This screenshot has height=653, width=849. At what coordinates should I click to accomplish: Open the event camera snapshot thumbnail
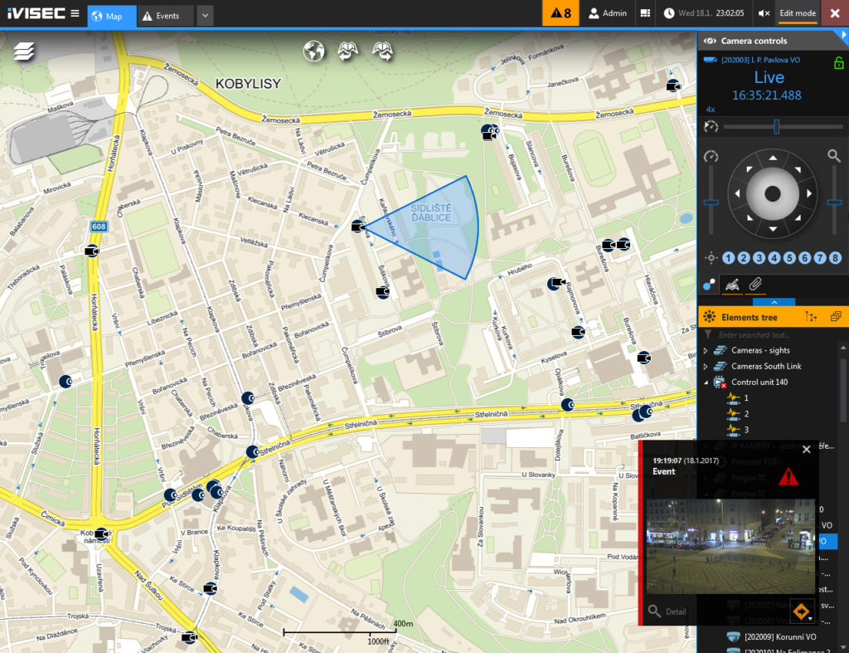coord(730,546)
